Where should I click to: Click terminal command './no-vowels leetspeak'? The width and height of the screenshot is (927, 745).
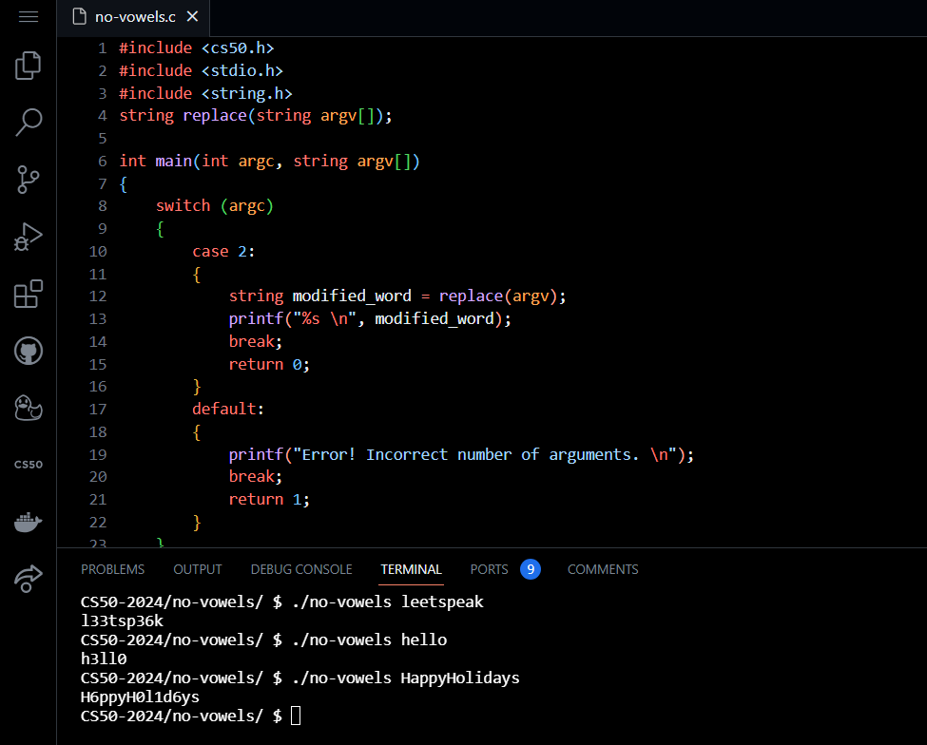pyautogui.click(x=388, y=602)
